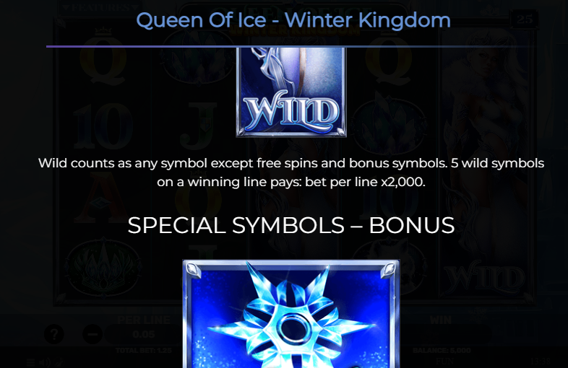Click the Special Symbols – Bonus heading
The height and width of the screenshot is (368, 568).
(291, 225)
